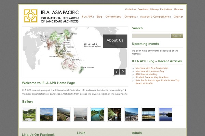The height and width of the screenshot is (136, 205).
Task: Open the Blog menu item
Action: pyautogui.click(x=99, y=17)
